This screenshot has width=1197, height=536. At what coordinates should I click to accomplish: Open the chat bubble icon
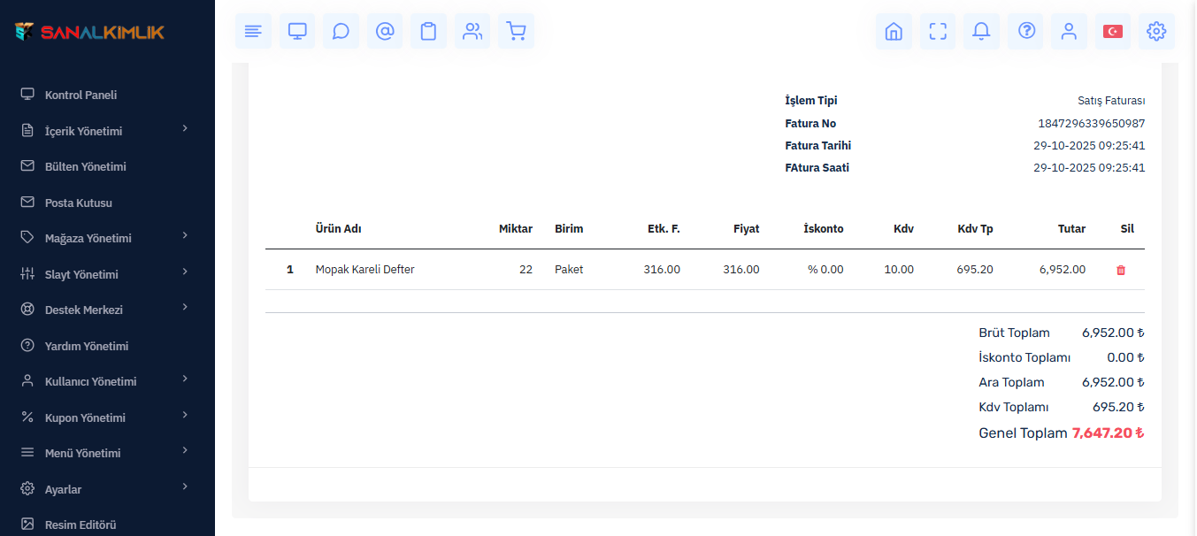(341, 32)
